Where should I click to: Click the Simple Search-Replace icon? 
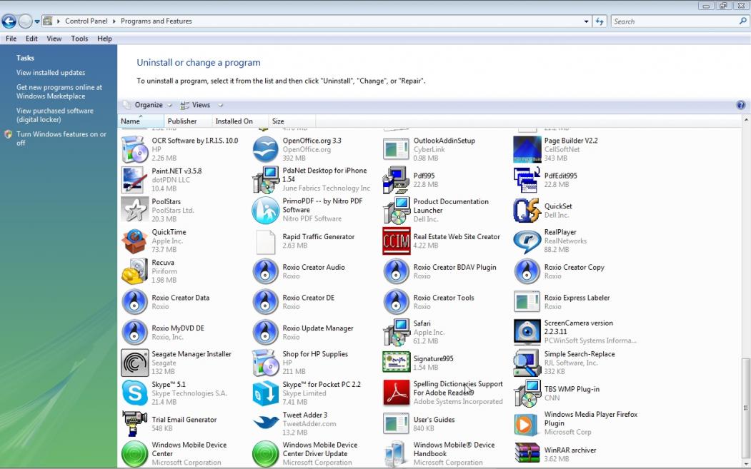pyautogui.click(x=527, y=363)
